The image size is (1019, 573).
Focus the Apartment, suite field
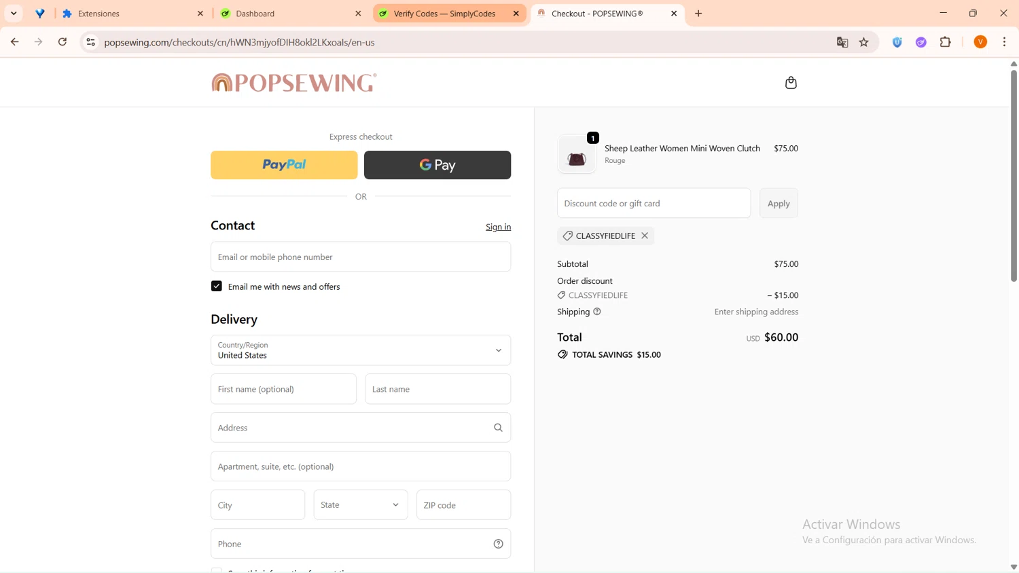click(x=361, y=466)
